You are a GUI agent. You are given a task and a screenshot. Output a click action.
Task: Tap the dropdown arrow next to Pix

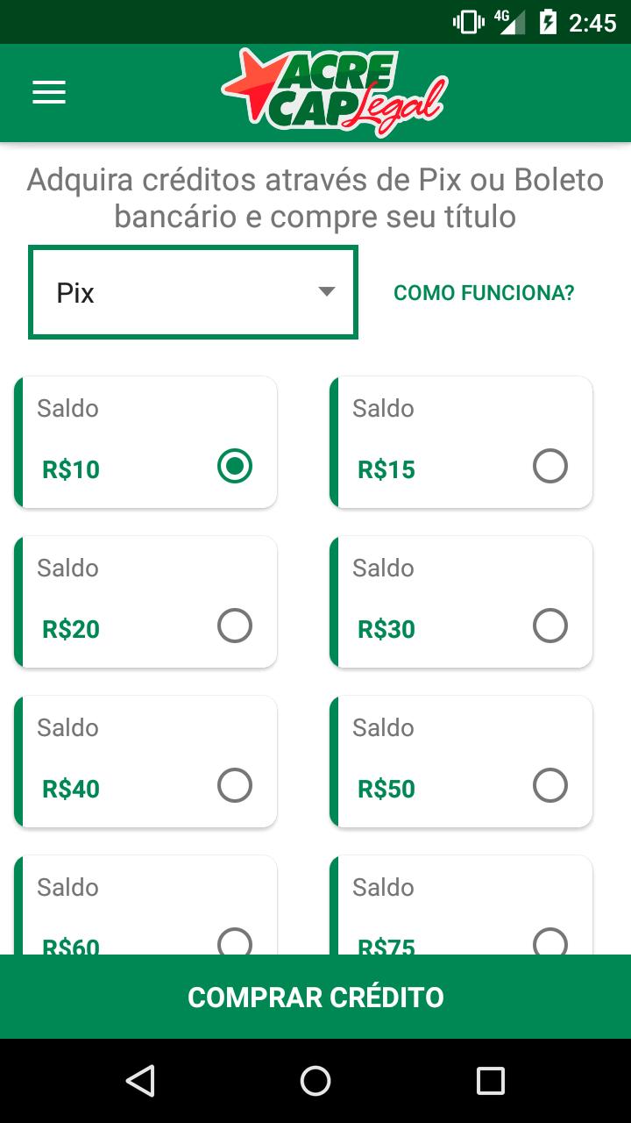click(x=327, y=292)
